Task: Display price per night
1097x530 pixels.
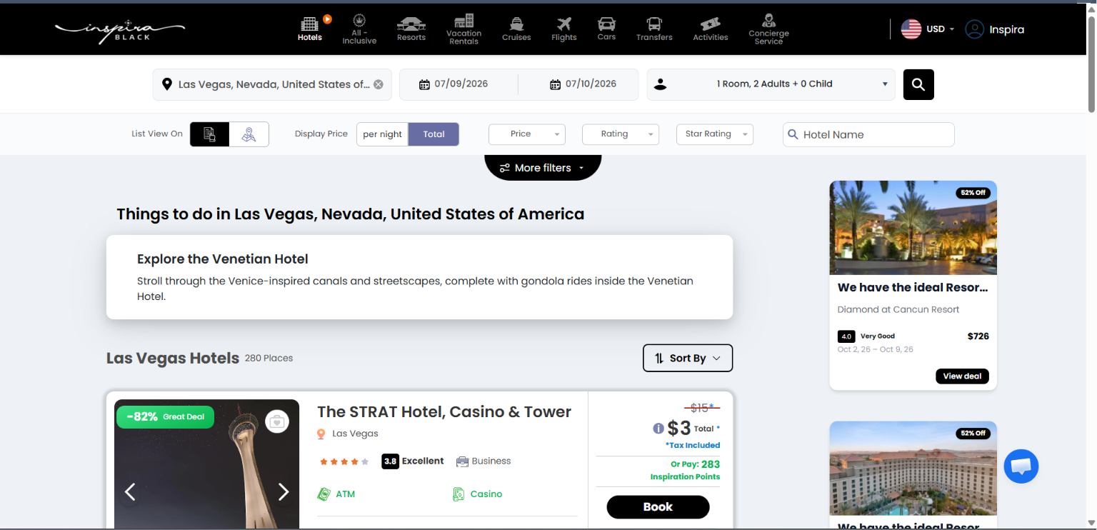Action: (382, 134)
